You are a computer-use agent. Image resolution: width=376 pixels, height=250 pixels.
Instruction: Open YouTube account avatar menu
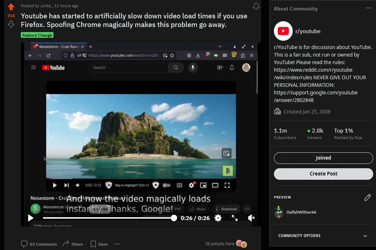click(246, 68)
